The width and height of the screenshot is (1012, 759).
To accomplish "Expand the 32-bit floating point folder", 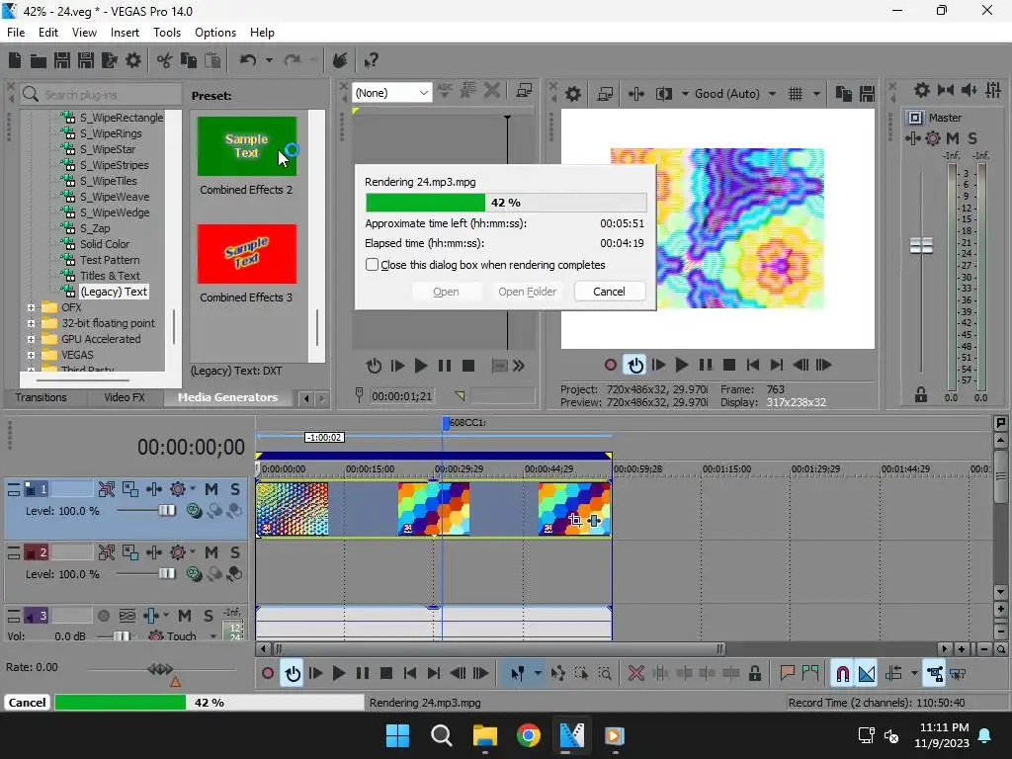I will pos(31,323).
